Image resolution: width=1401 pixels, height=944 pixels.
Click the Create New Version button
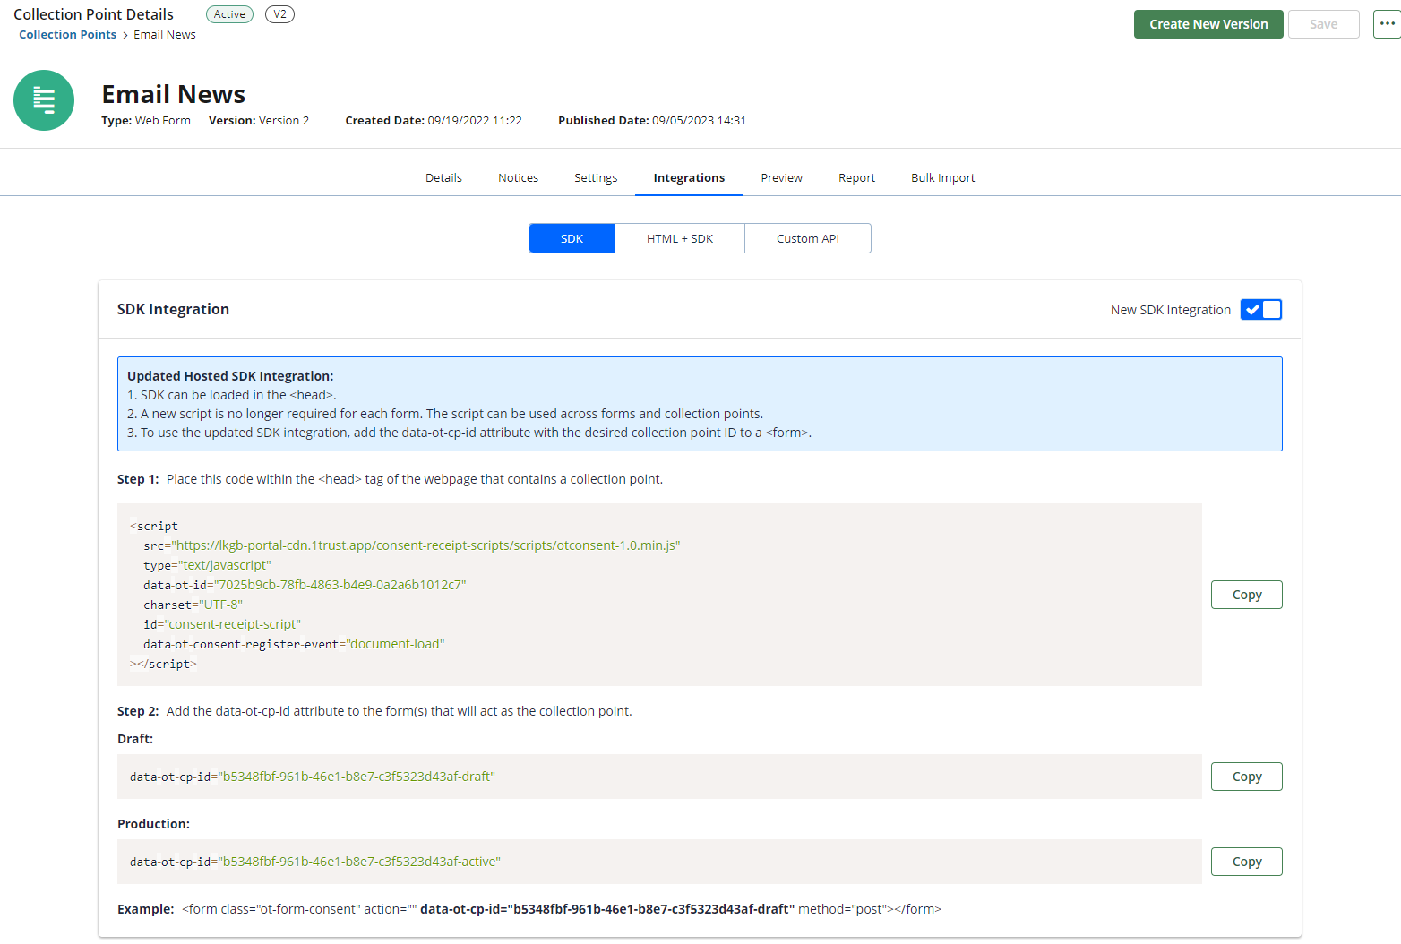tap(1208, 23)
